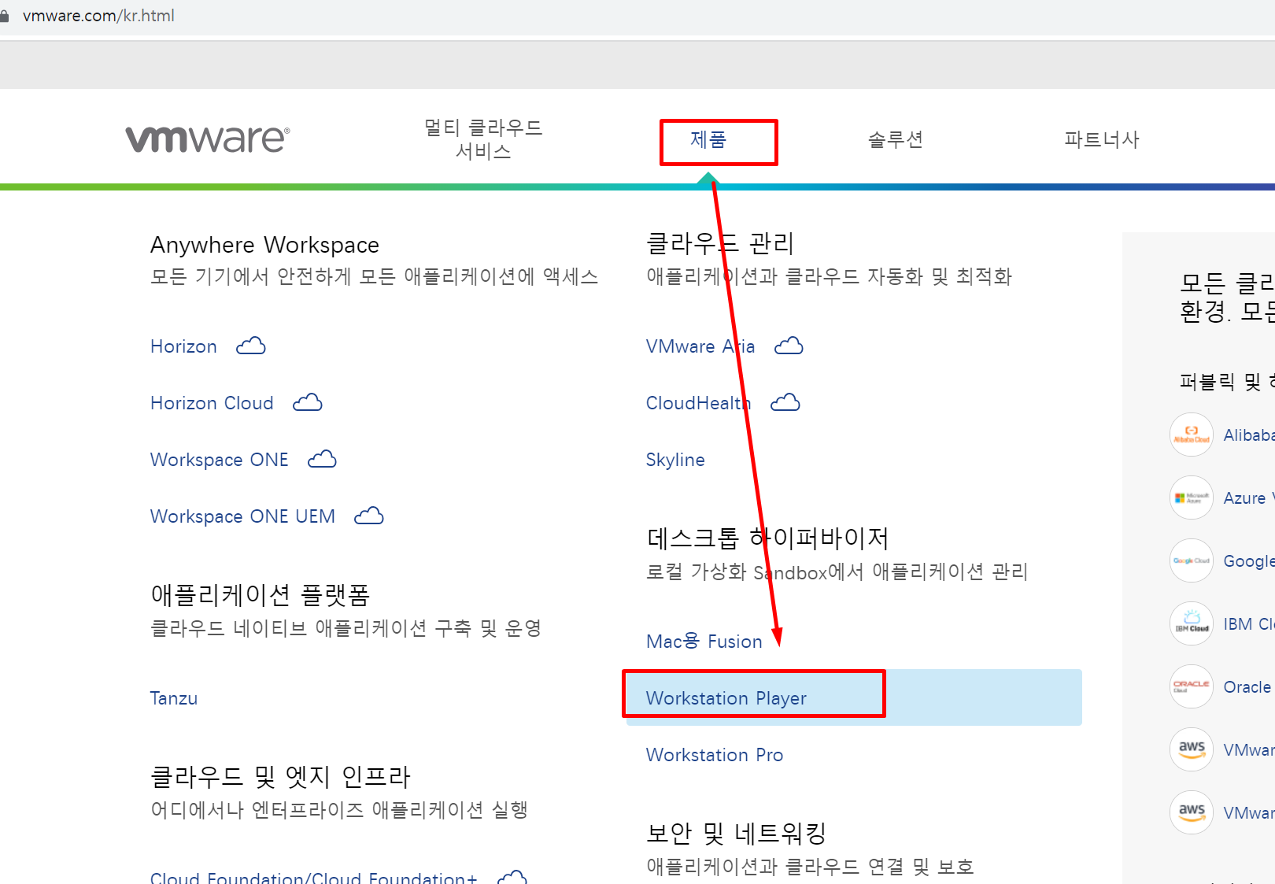Click the vmware.com/kr.html address bar

click(x=98, y=16)
